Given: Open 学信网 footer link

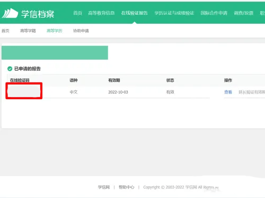Looking at the screenshot, I should pyautogui.click(x=104, y=187).
